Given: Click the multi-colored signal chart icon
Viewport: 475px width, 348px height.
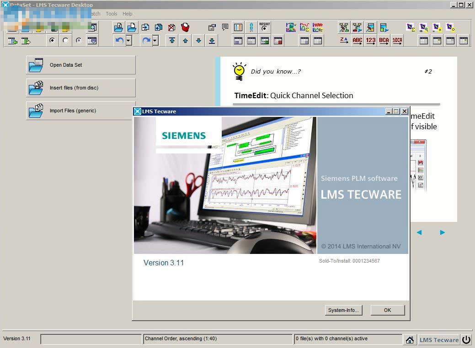Looking at the screenshot, I should tap(291, 27).
